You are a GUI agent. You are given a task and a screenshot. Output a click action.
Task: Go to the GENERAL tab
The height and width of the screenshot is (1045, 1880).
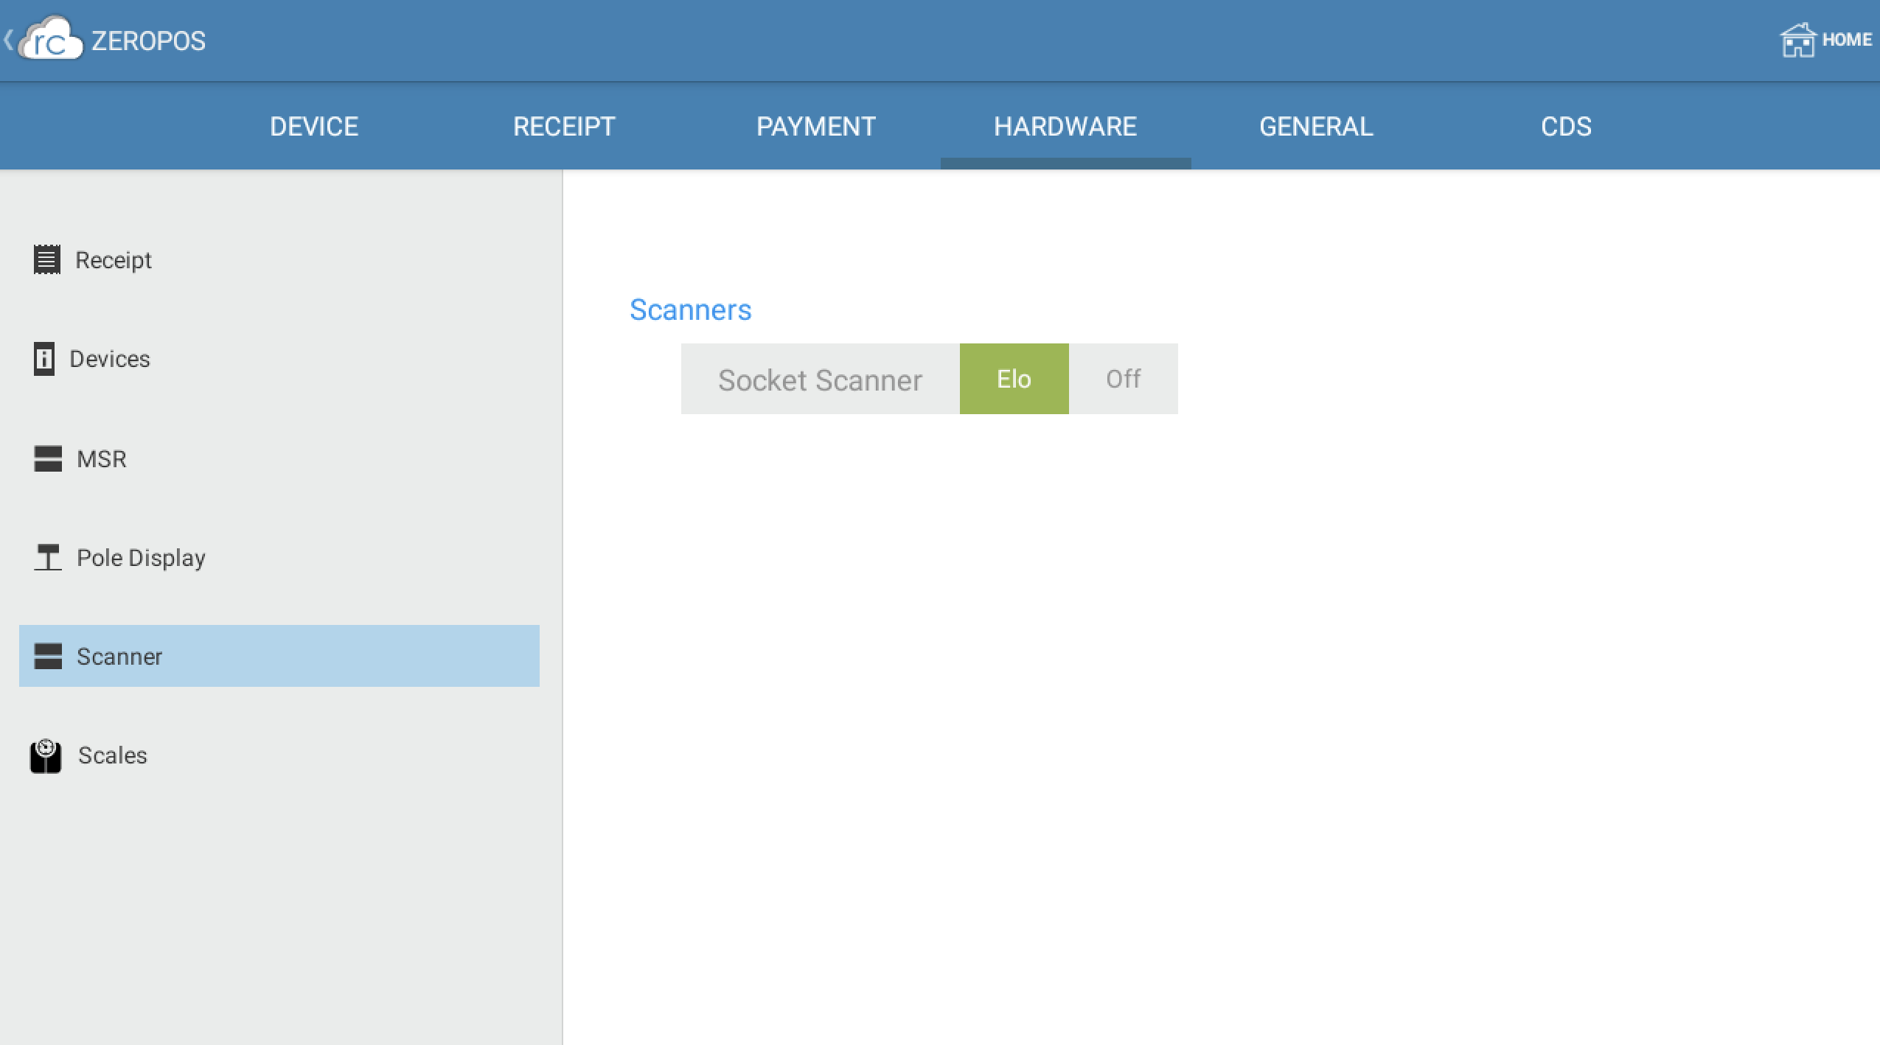tap(1316, 126)
